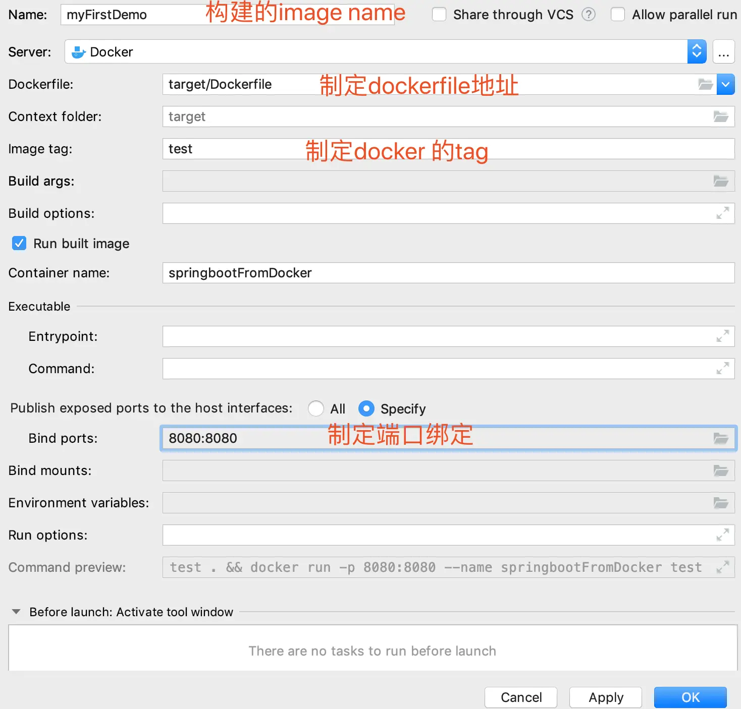Expand the Command field icon
The height and width of the screenshot is (709, 741).
pos(722,369)
